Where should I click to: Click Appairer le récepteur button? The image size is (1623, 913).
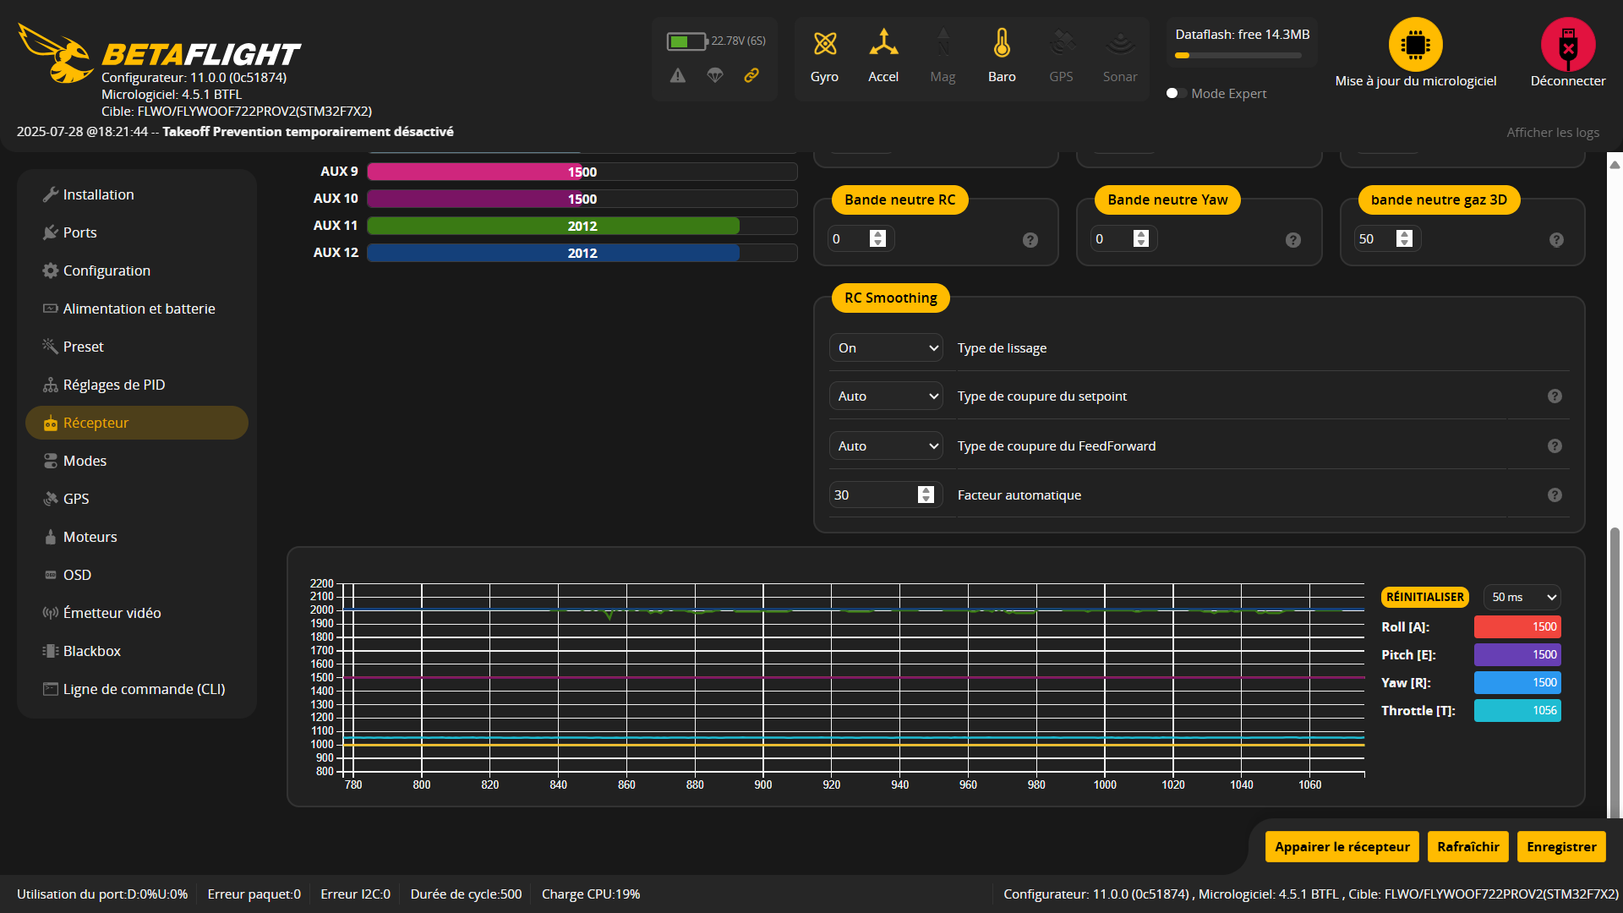tap(1342, 847)
